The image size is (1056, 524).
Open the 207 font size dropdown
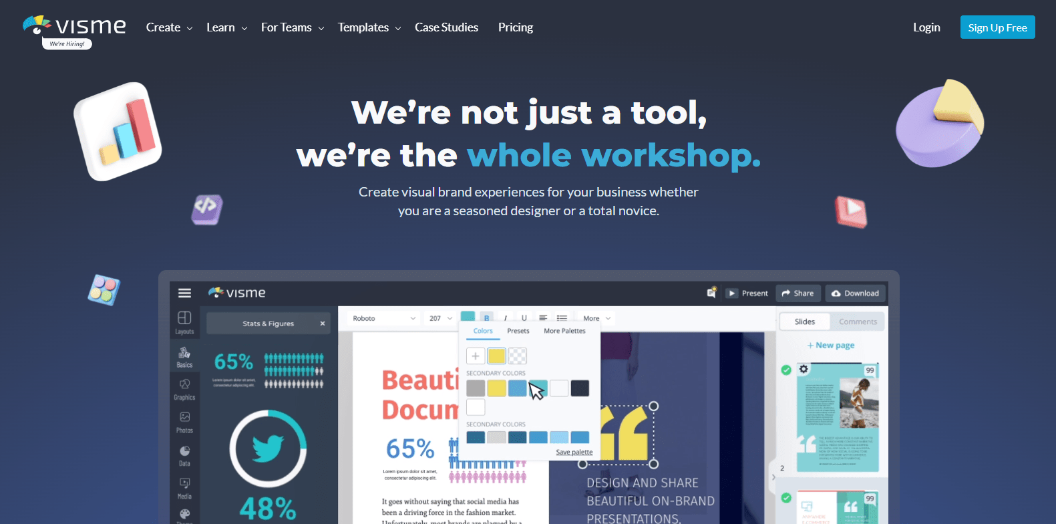pyautogui.click(x=440, y=318)
